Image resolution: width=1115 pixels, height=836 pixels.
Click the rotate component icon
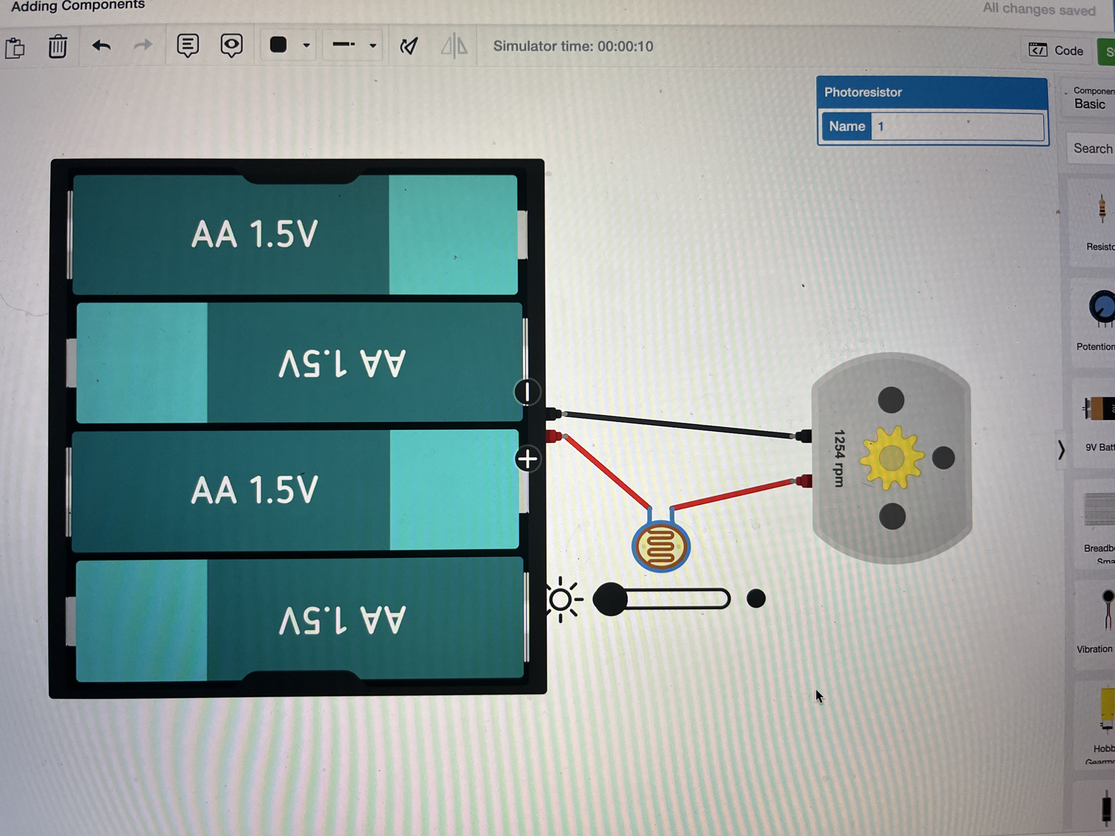pyautogui.click(x=409, y=46)
